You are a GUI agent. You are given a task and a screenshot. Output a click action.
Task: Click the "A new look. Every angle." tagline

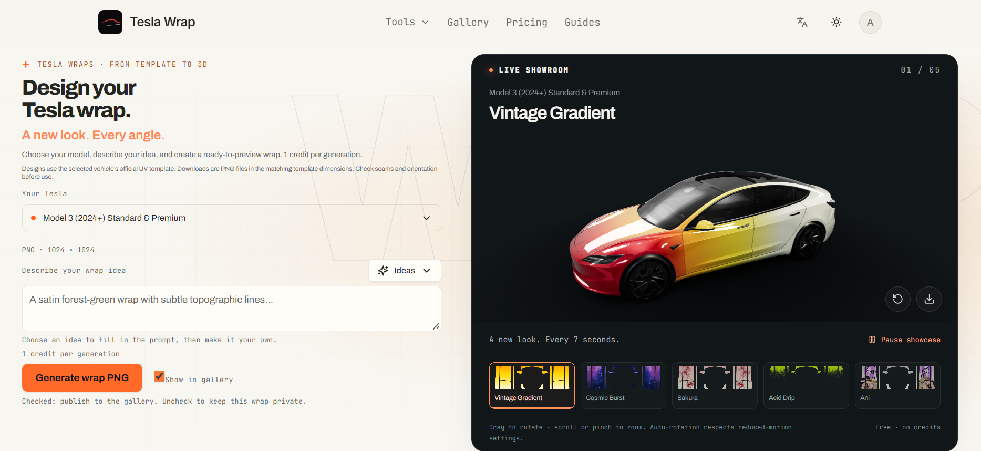point(93,135)
